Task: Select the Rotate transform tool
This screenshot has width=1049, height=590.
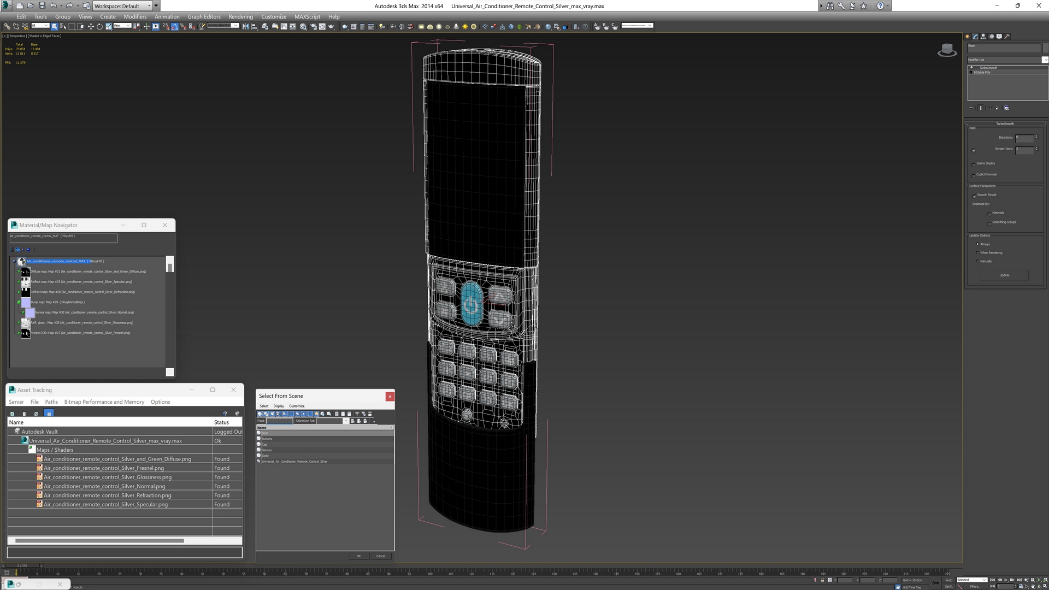Action: coord(99,26)
